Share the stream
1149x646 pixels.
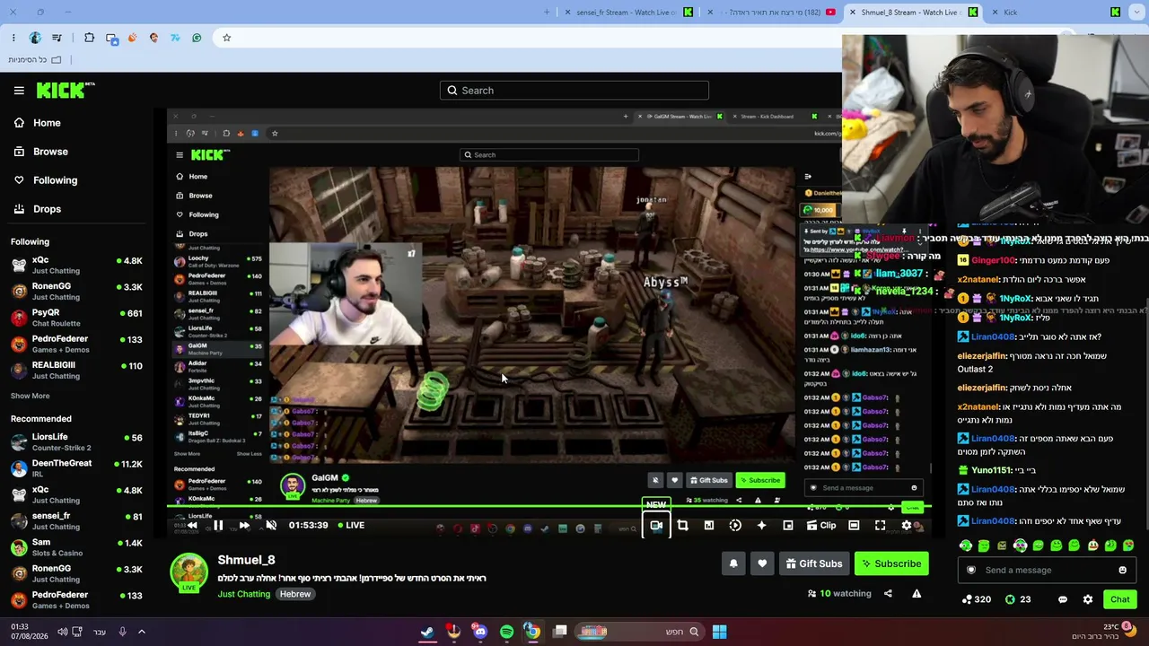point(888,594)
